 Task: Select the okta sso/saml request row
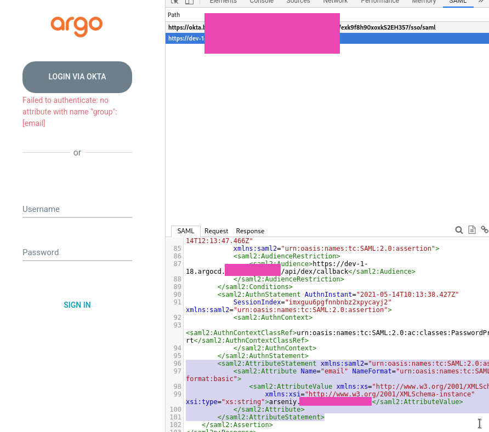327,27
